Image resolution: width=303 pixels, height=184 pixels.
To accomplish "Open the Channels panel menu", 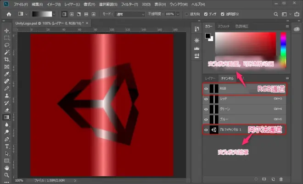I will (287, 78).
